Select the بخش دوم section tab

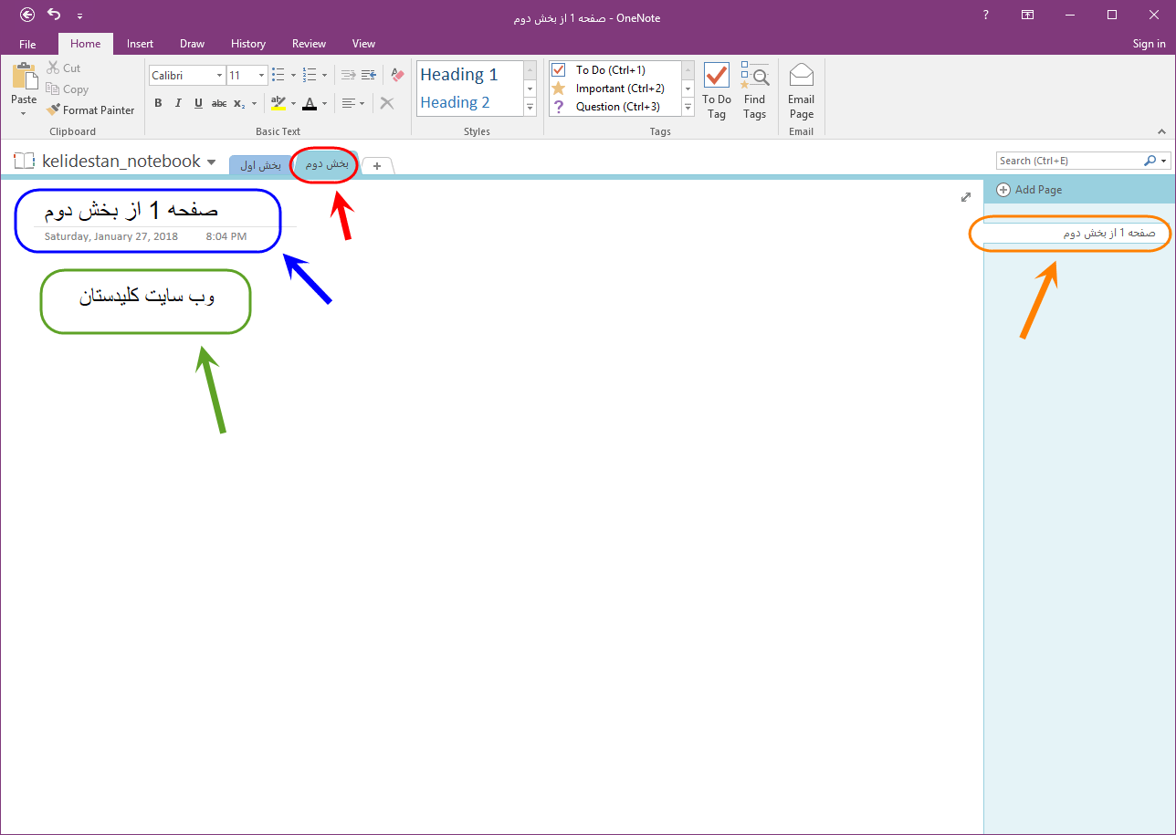point(326,164)
